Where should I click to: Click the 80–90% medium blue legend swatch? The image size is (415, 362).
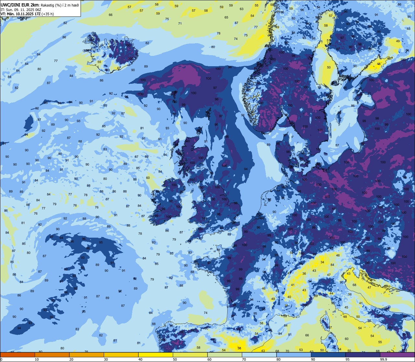tap(294, 355)
